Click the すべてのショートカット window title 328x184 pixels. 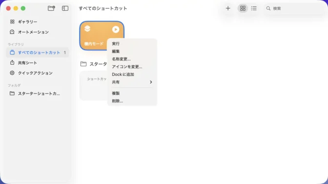click(x=102, y=8)
